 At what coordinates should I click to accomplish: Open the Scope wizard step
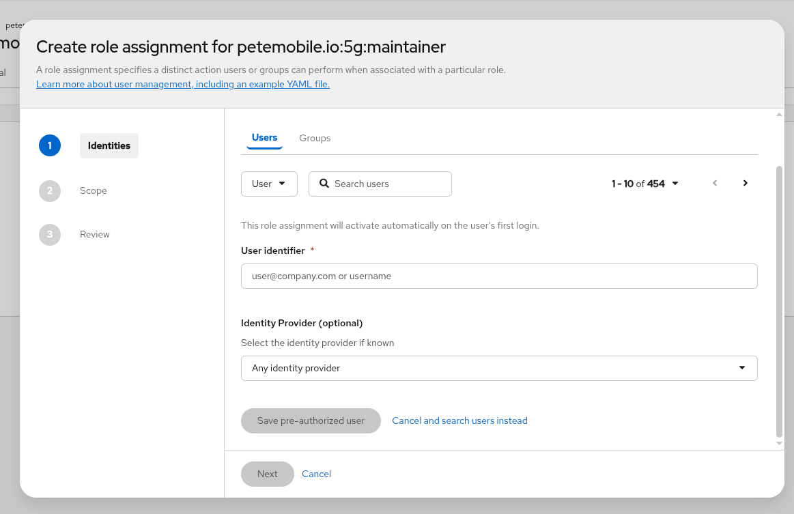pos(93,190)
